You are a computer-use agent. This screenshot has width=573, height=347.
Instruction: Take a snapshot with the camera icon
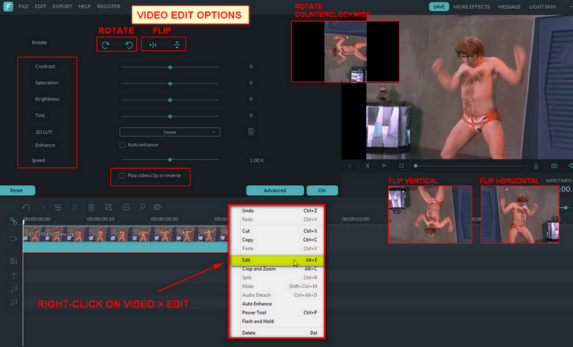tap(555, 166)
